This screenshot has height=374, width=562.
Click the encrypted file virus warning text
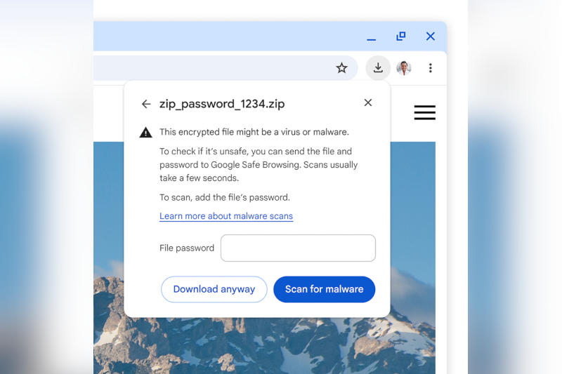(254, 132)
